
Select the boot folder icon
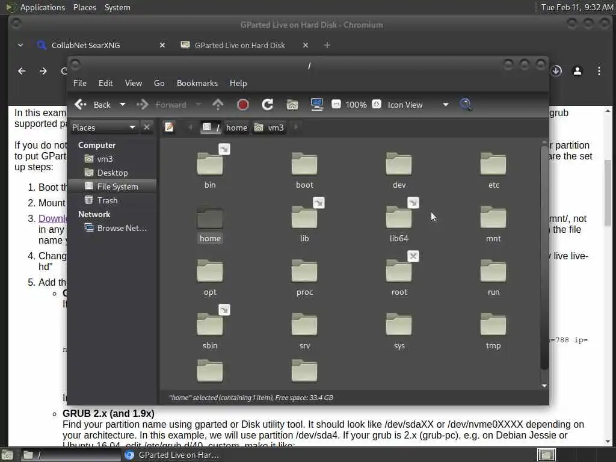point(304,164)
